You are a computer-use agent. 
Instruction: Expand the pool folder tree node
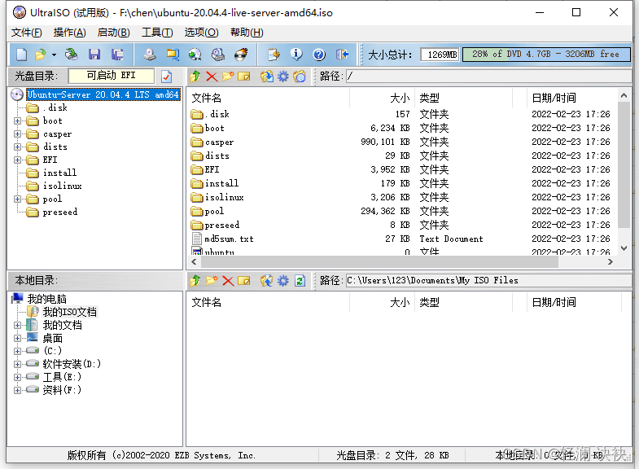[17, 199]
